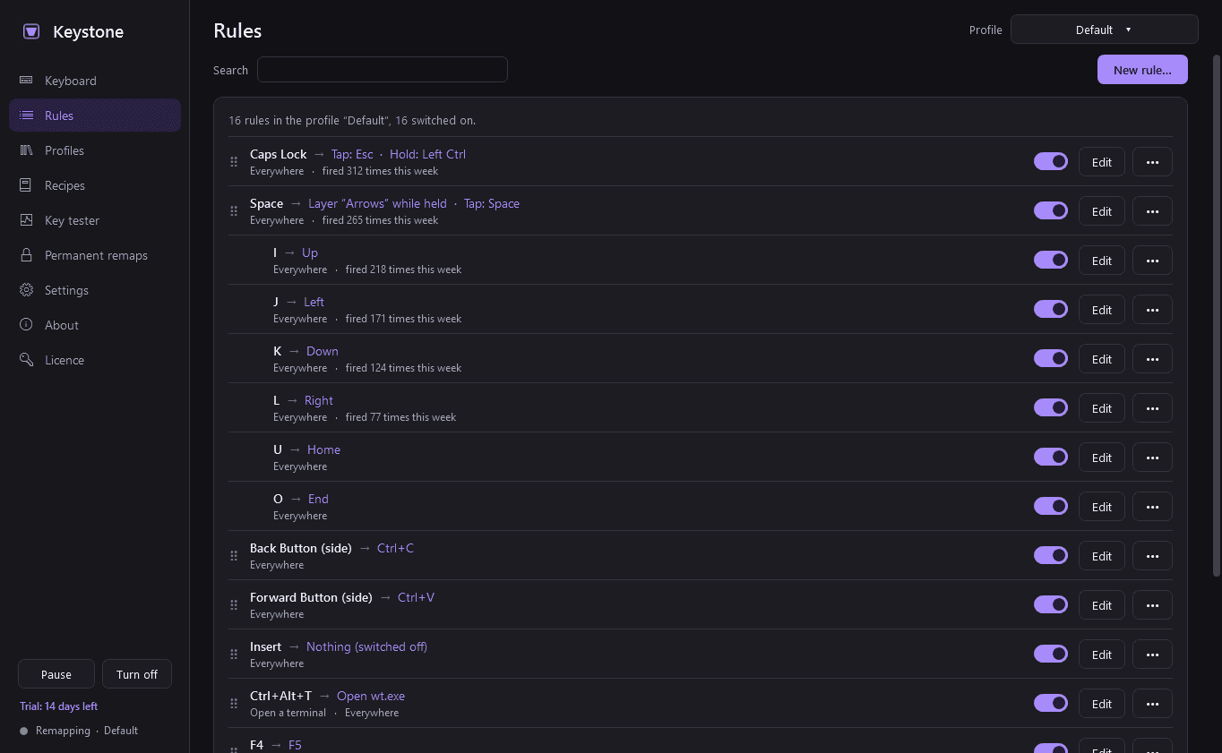Viewport: 1222px width, 753px height.
Task: Go to Profiles in the sidebar
Action: pyautogui.click(x=95, y=150)
